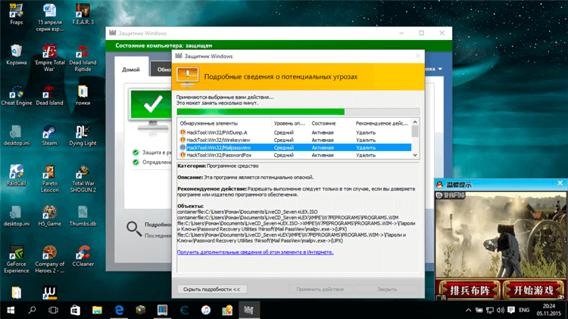This screenshot has height=319, width=568.
Task: Sort by Уровень оп... column header
Action: [x=290, y=123]
